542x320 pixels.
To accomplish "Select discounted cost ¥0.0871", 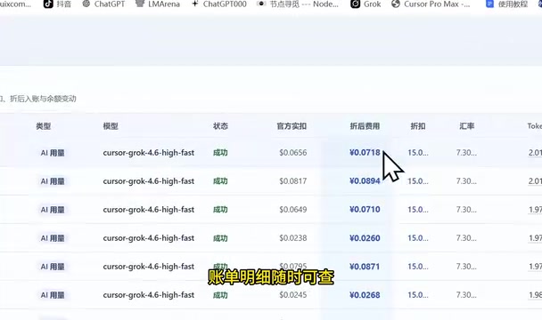I will pos(365,267).
